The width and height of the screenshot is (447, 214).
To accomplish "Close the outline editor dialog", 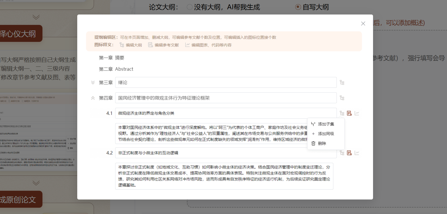I will coord(363,24).
